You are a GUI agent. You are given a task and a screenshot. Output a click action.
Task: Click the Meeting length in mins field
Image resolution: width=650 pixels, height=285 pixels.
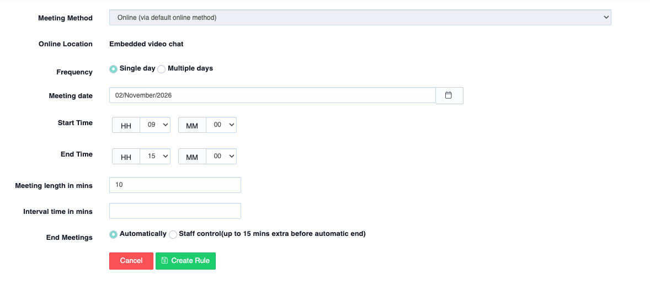click(x=175, y=185)
